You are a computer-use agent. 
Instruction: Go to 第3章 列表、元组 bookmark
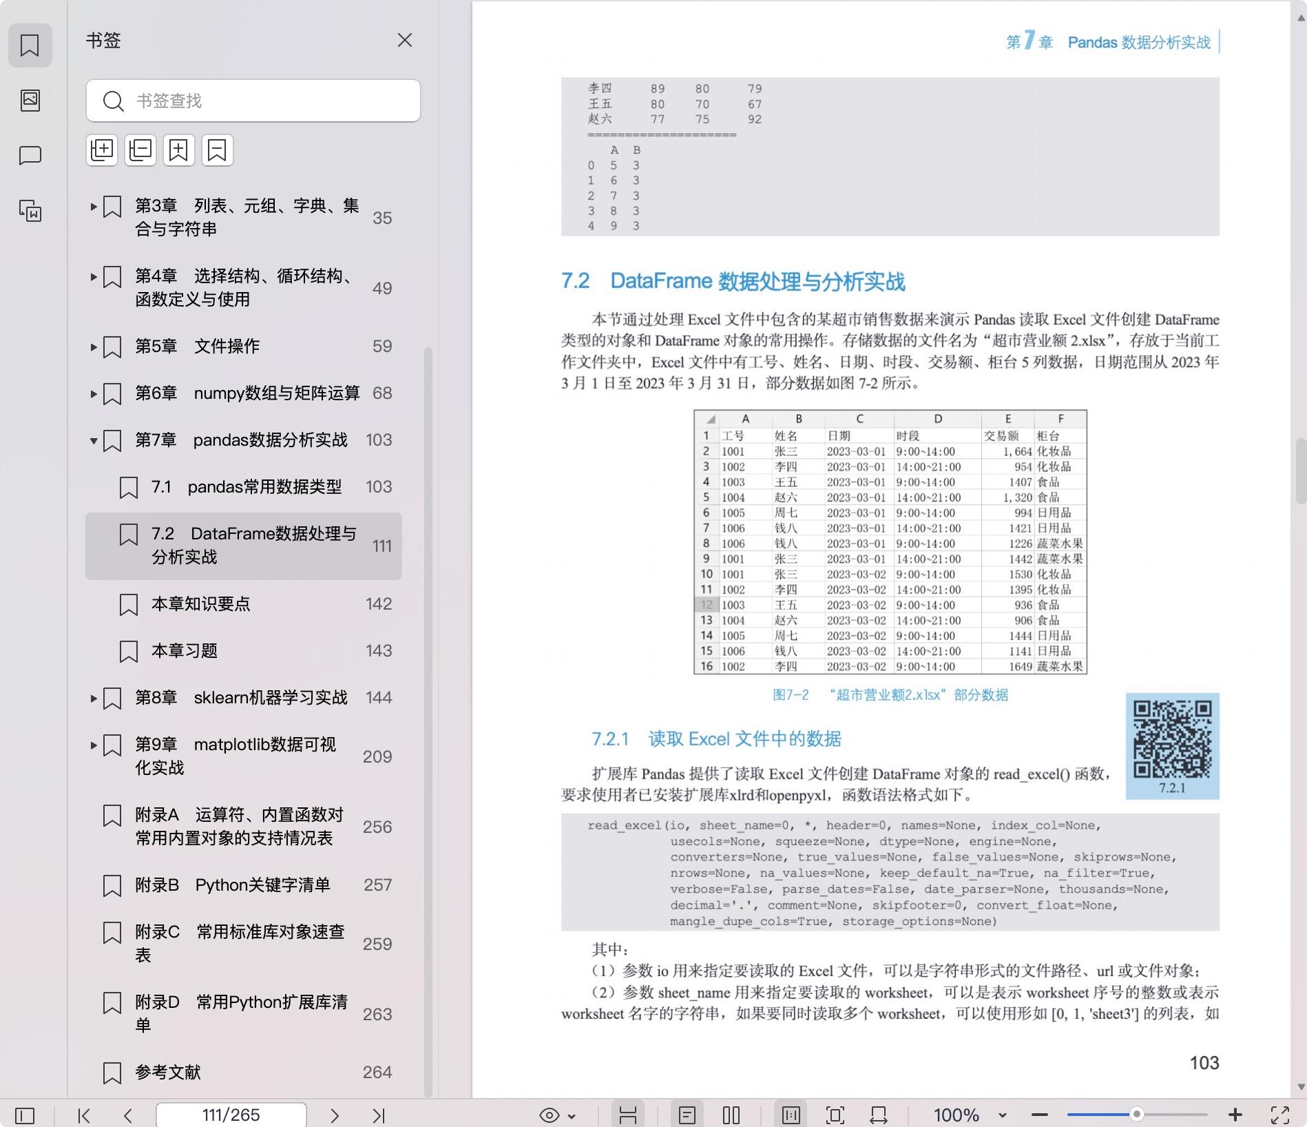point(244,218)
